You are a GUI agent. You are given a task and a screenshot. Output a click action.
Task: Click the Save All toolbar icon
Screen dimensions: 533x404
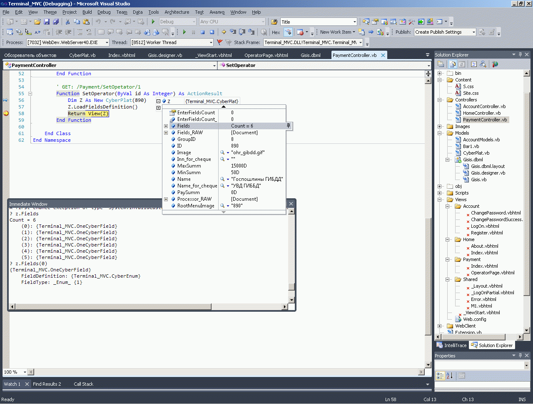click(56, 22)
